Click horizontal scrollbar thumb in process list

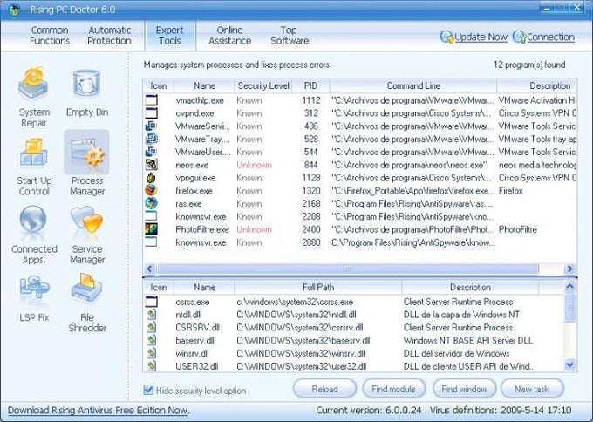tap(348, 269)
